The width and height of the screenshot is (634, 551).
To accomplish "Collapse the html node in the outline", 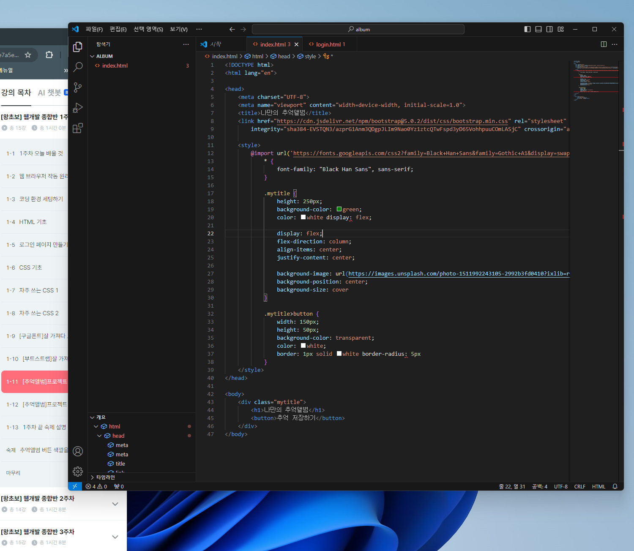I will (x=96, y=426).
